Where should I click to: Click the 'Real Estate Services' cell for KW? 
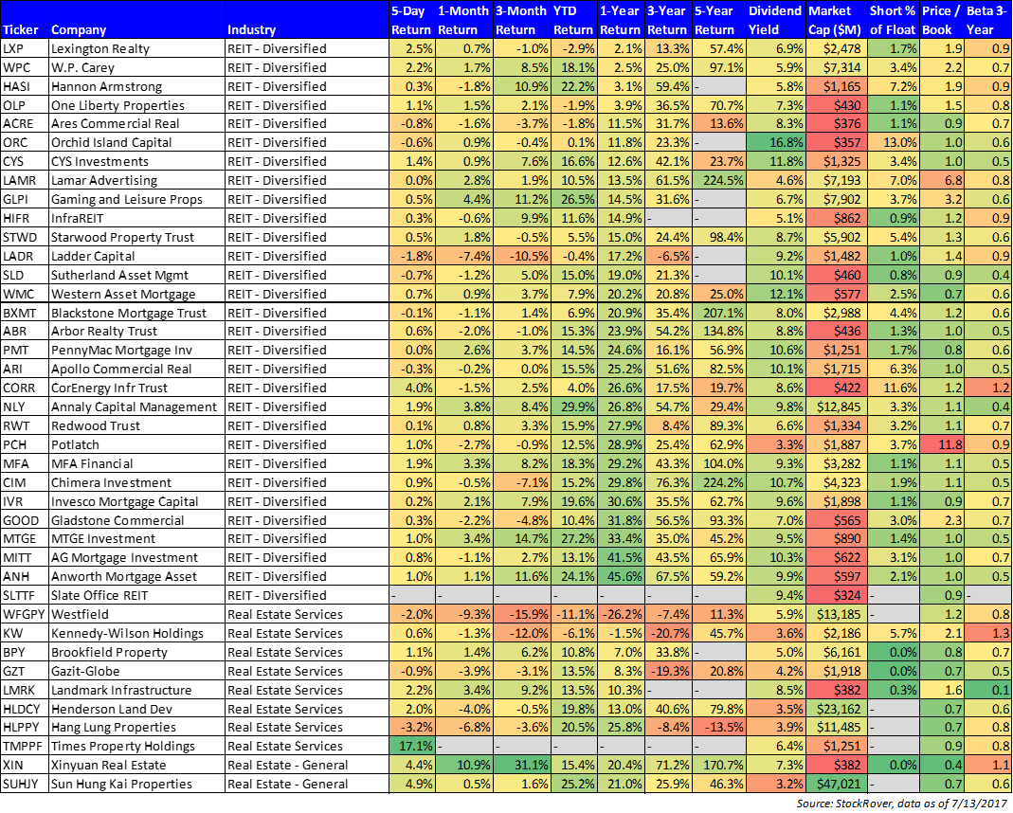coord(306,634)
